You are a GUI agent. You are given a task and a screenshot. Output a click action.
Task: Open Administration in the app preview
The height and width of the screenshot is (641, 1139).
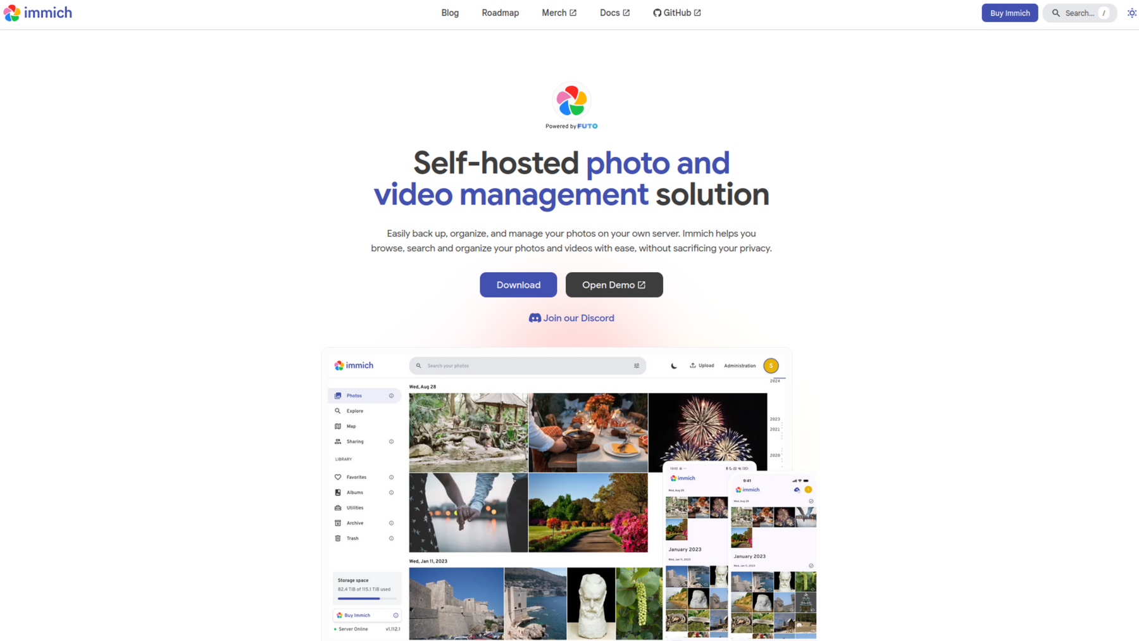(x=740, y=365)
